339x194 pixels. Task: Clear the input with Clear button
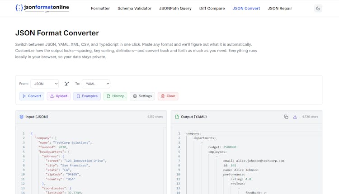[168, 96]
